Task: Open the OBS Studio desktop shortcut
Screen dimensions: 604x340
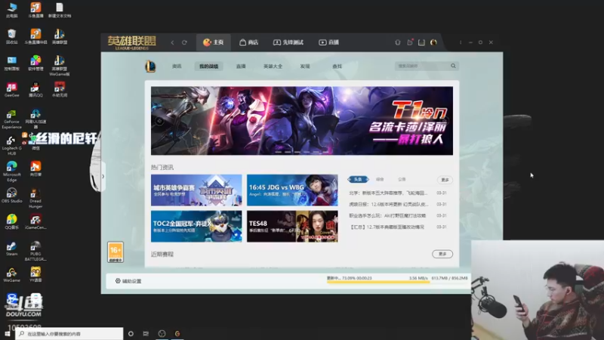Action: click(x=11, y=196)
